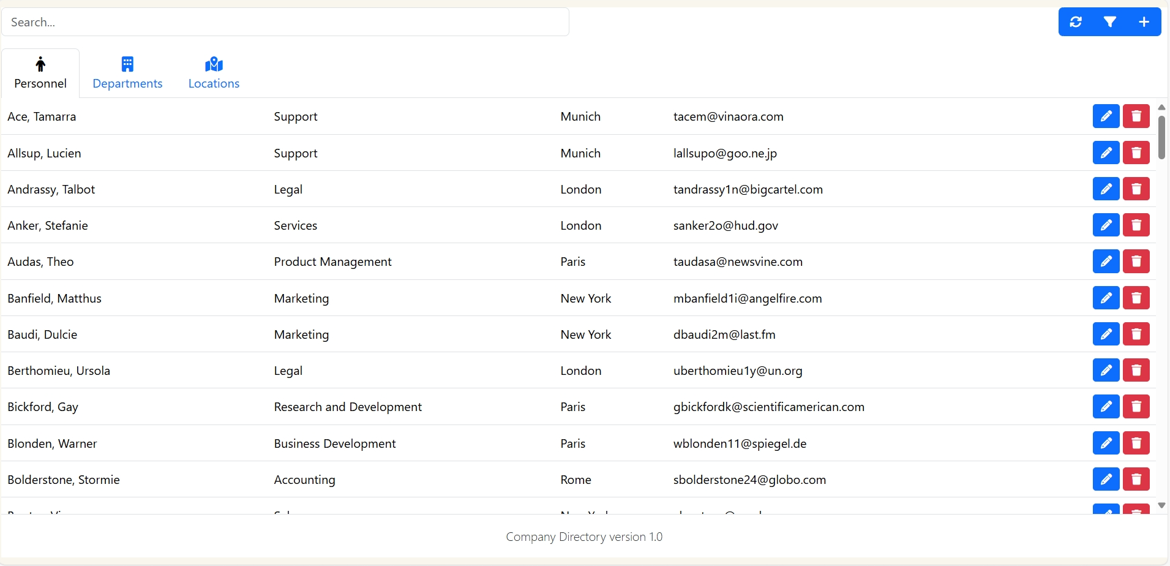The height and width of the screenshot is (566, 1170).
Task: Refresh the directory list
Action: [x=1076, y=22]
